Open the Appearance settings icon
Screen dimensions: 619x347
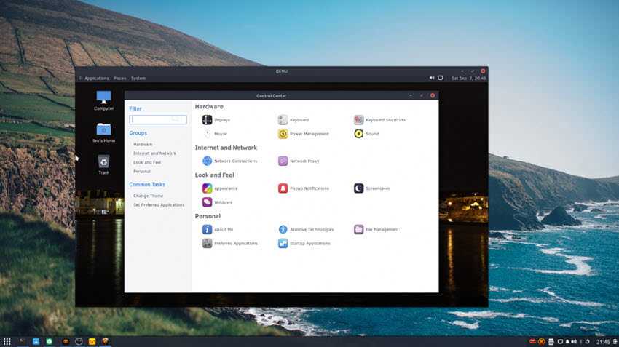point(208,188)
